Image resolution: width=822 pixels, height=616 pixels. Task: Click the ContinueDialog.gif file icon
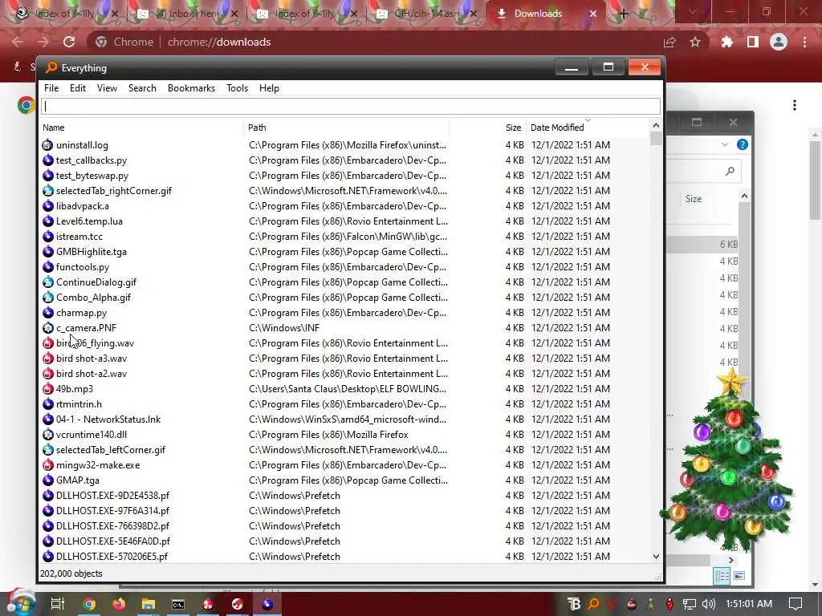tap(47, 282)
